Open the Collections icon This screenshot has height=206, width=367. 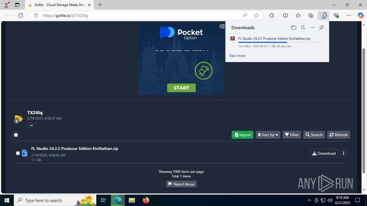(311, 15)
